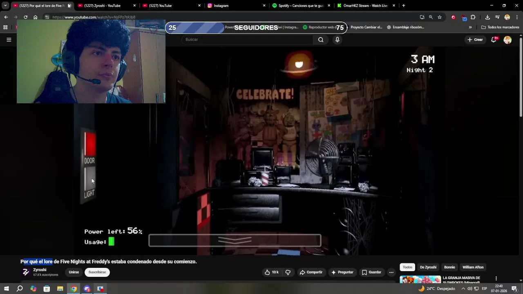Toggle the LIGHT button in game

click(x=90, y=179)
